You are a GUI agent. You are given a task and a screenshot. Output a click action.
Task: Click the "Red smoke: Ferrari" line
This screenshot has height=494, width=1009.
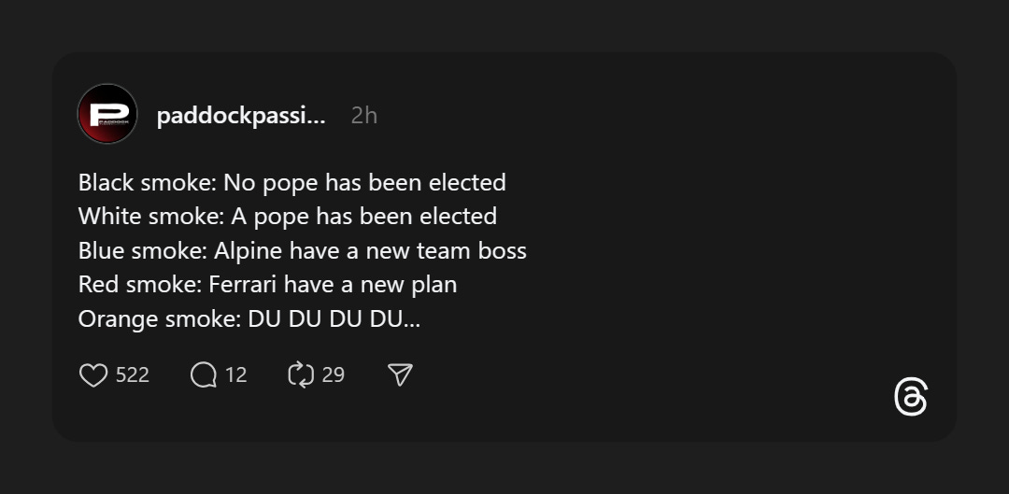click(x=268, y=284)
